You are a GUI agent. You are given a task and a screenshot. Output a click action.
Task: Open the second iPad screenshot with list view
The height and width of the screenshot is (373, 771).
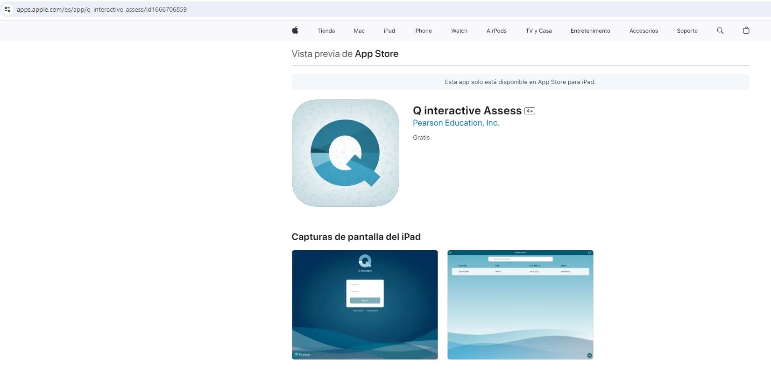point(520,304)
